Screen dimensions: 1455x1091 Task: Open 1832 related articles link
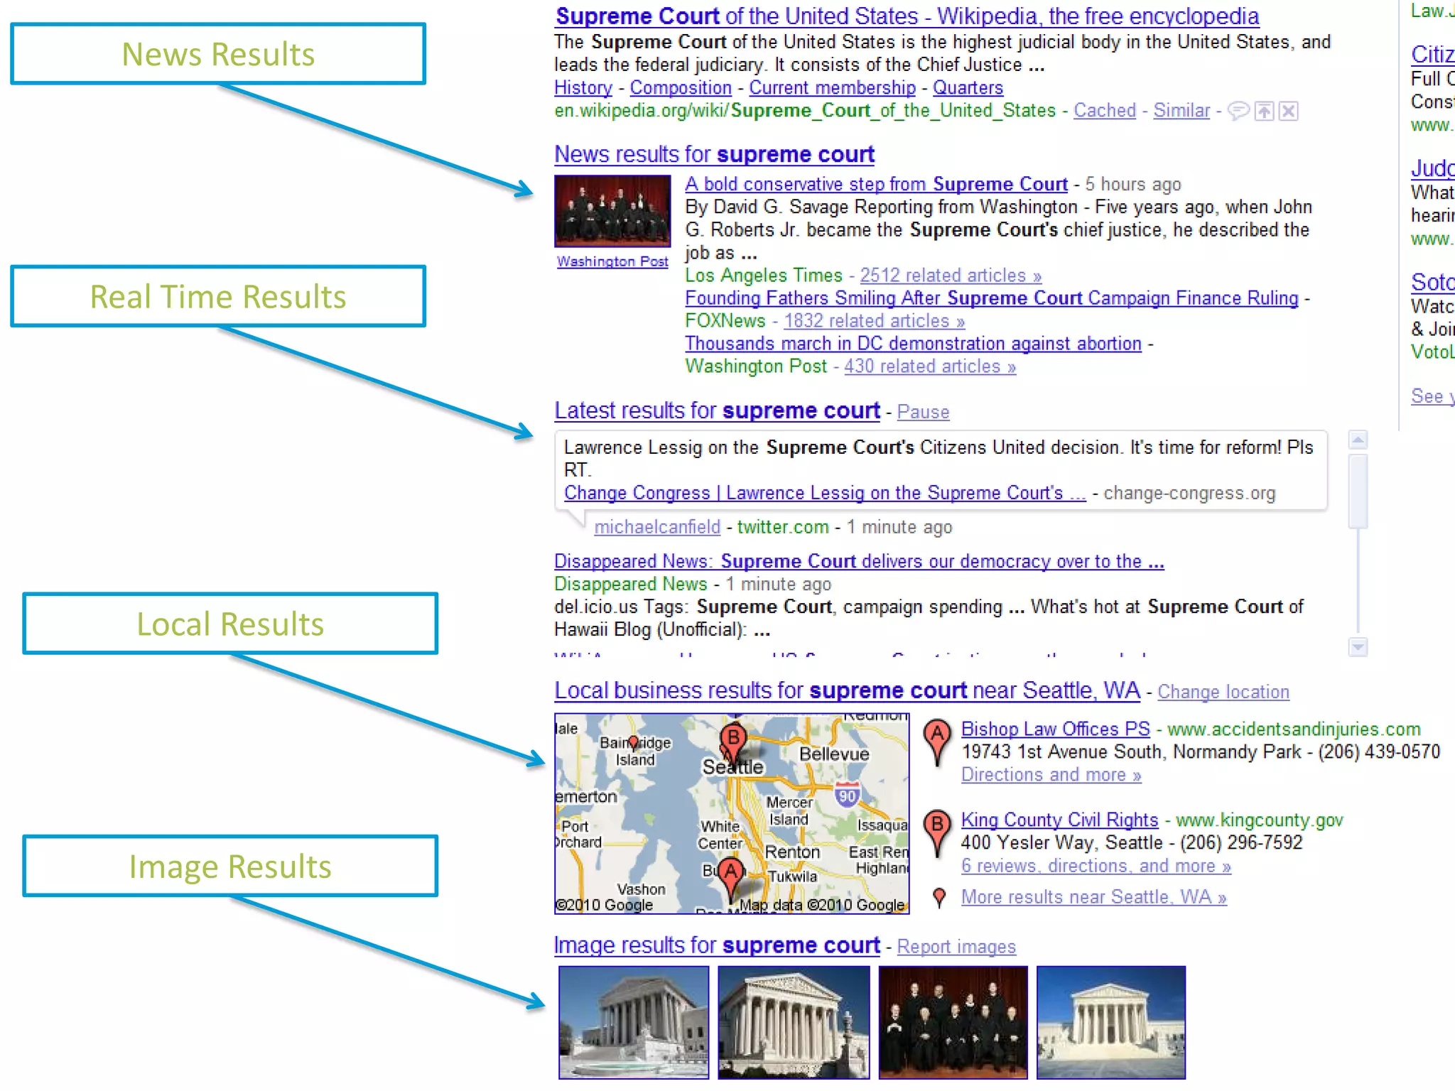pyautogui.click(x=874, y=320)
